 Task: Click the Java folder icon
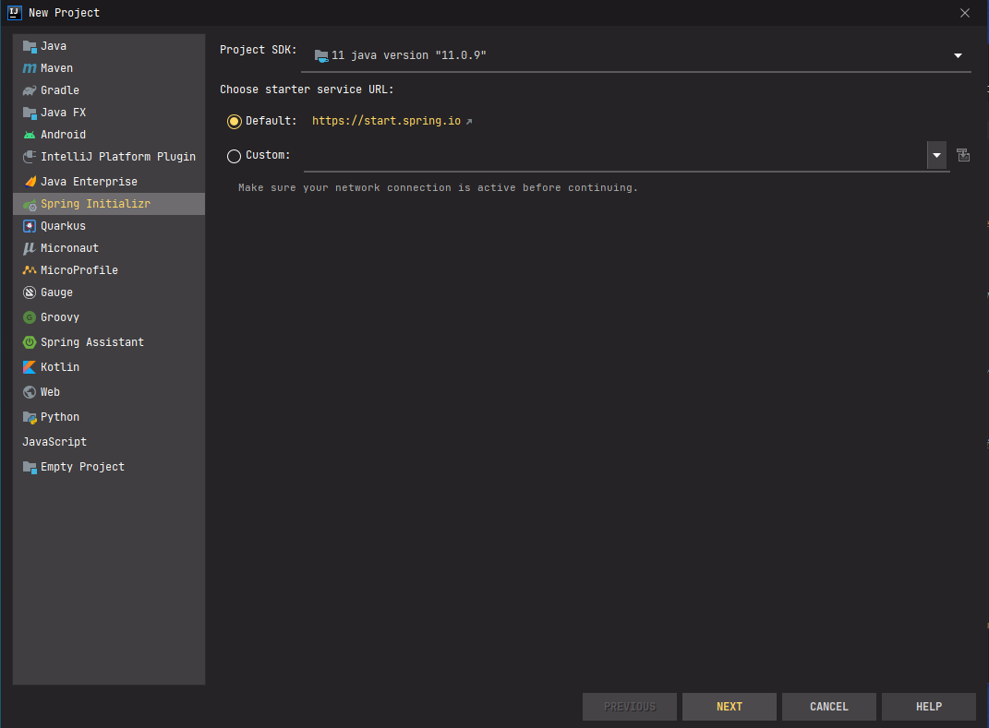click(x=30, y=46)
